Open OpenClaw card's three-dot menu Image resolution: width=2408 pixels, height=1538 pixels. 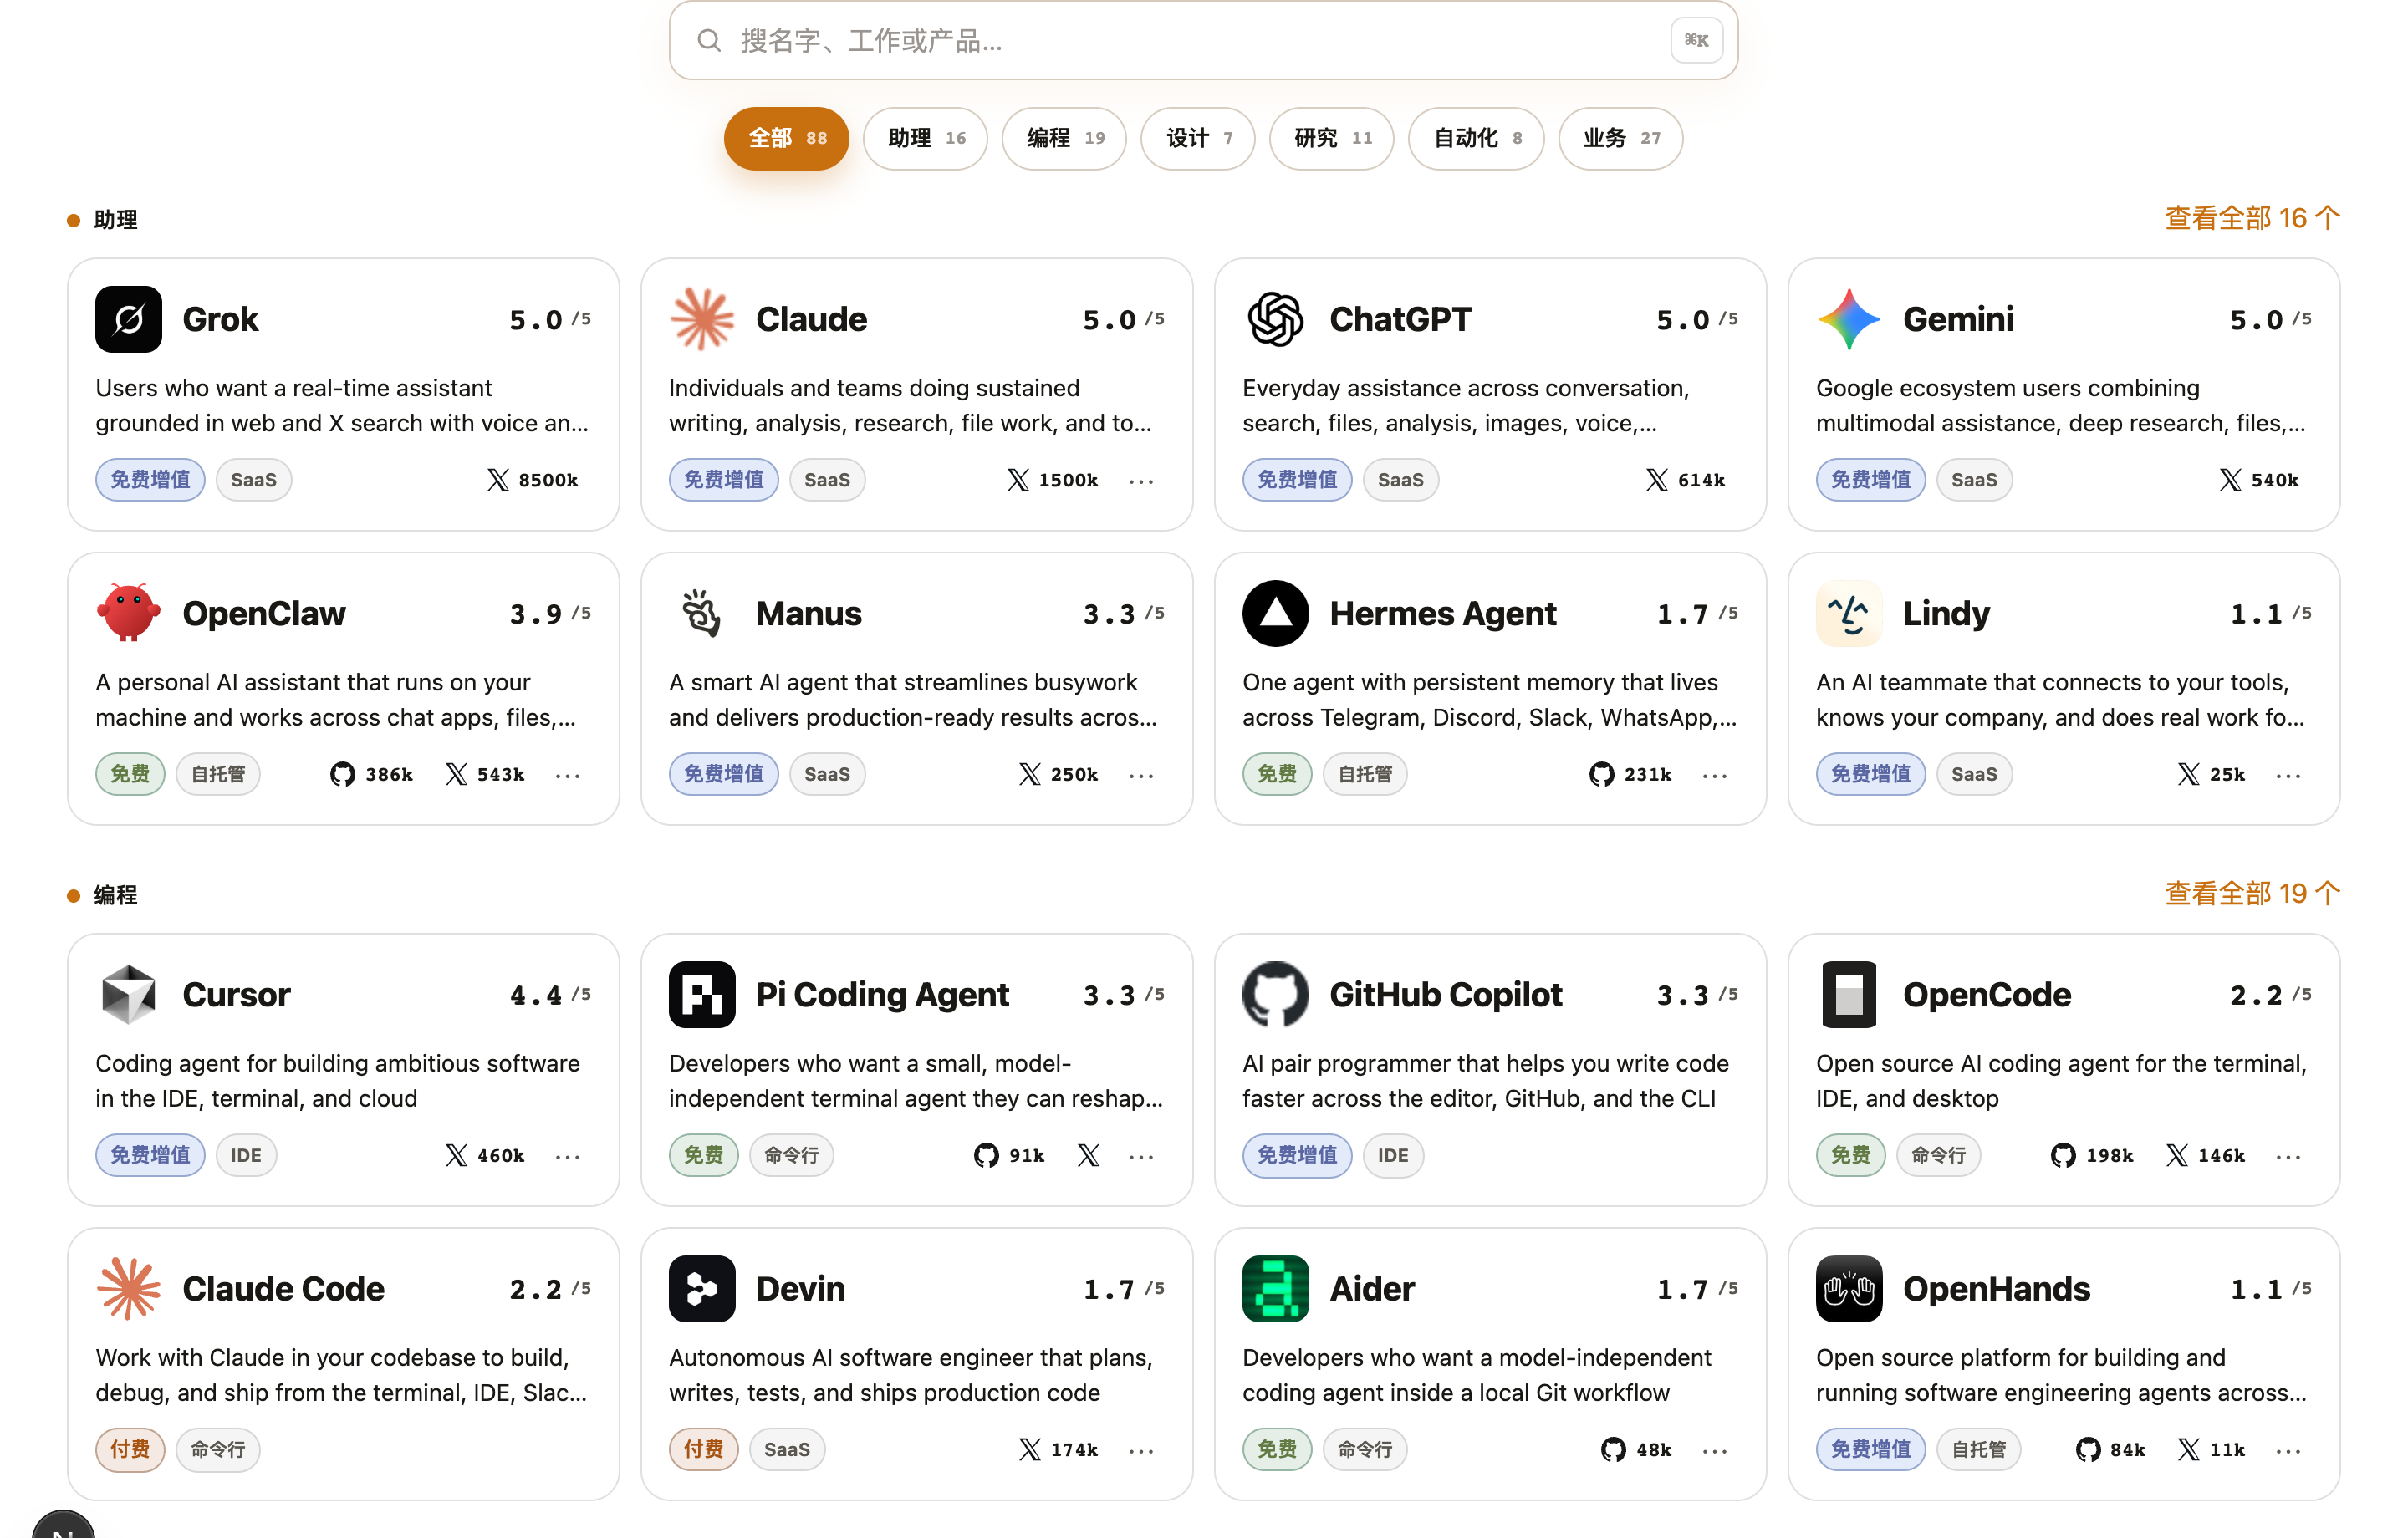(x=568, y=775)
